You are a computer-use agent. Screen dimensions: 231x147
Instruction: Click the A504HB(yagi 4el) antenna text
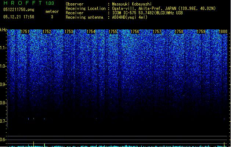130,17
